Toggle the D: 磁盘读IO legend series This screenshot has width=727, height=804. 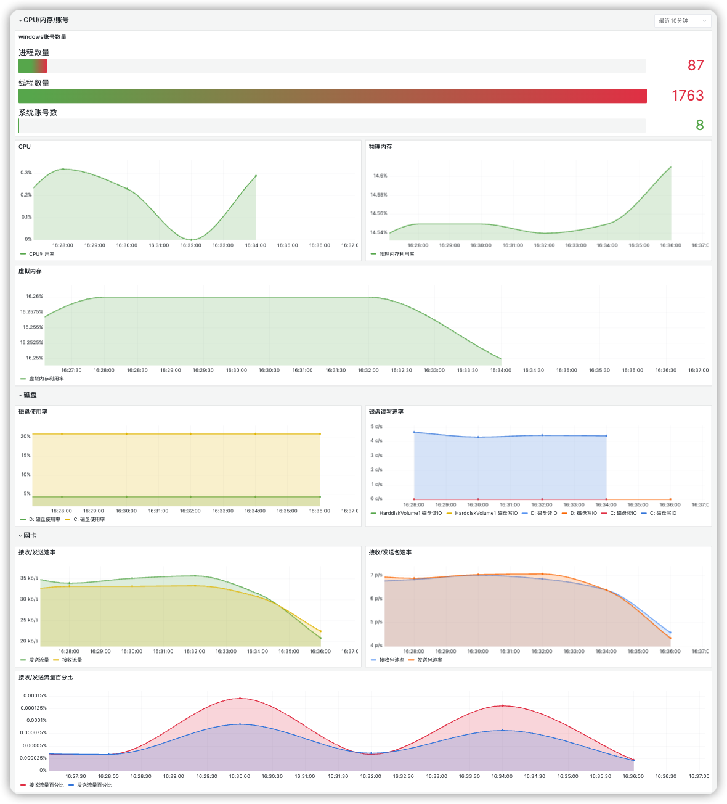[x=540, y=513]
